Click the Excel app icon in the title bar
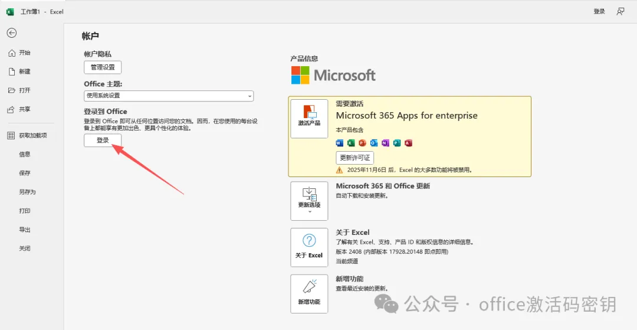The height and width of the screenshot is (330, 637). click(10, 12)
